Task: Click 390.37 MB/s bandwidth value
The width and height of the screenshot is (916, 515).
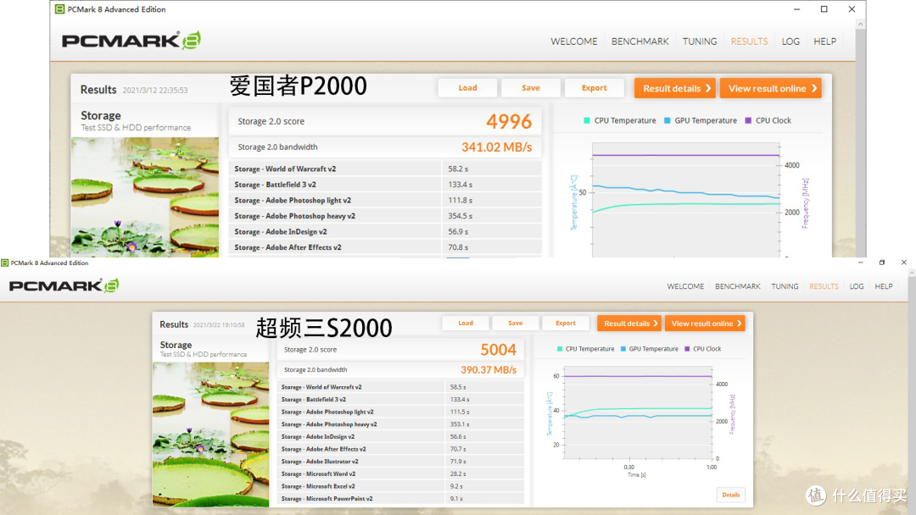Action: (x=489, y=370)
